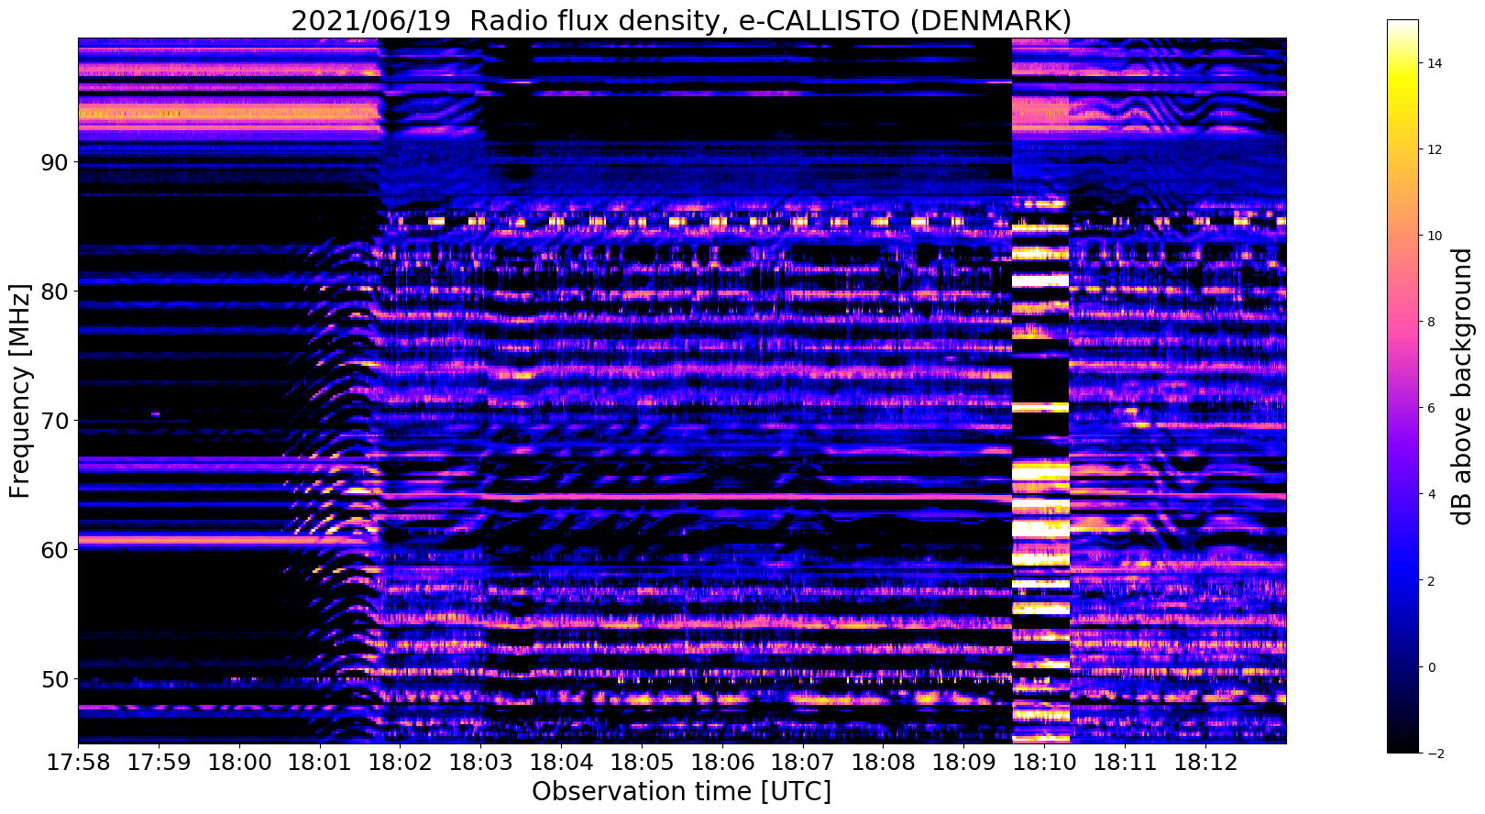The width and height of the screenshot is (1485, 814).
Task: Click the 18:08 time tick label
Action: [883, 763]
